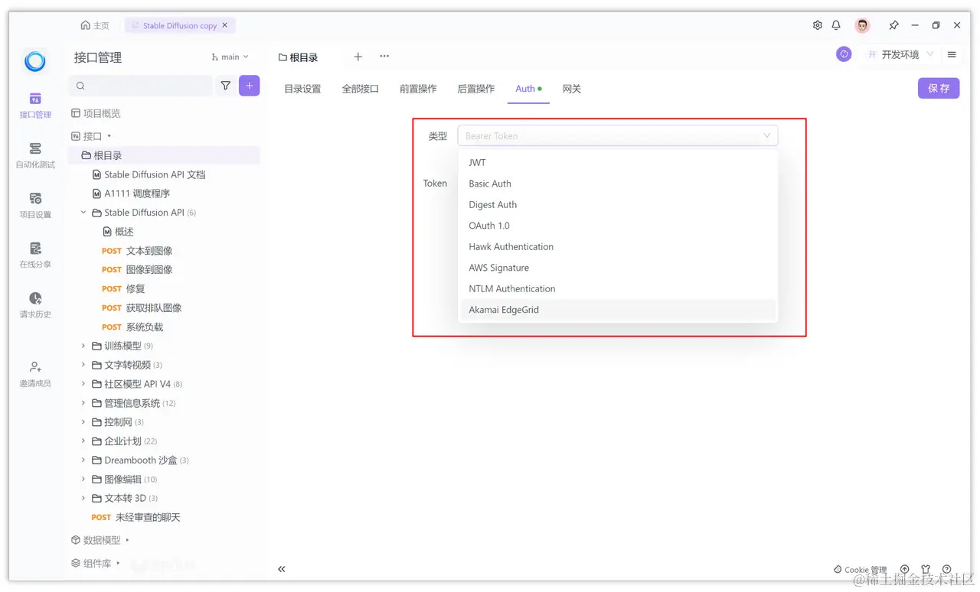
Task: Open the 项目设置 sidebar section
Action: coord(35,206)
